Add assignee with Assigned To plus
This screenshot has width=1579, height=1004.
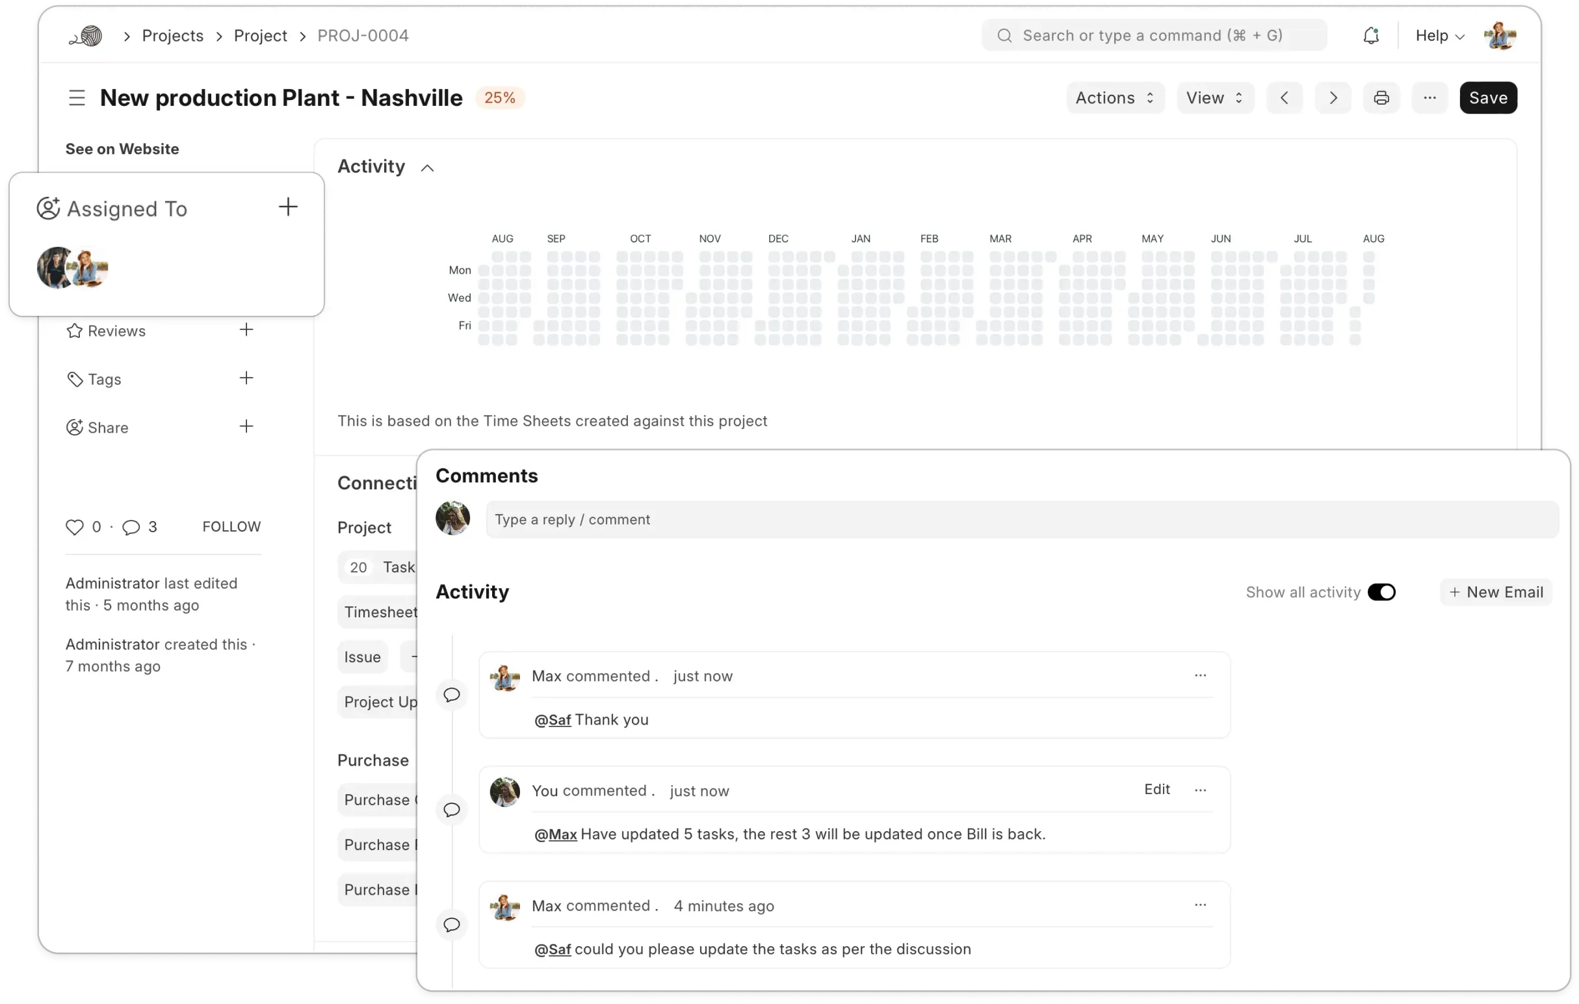pos(288,207)
